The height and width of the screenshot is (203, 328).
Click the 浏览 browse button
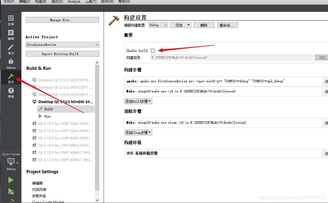(322, 58)
